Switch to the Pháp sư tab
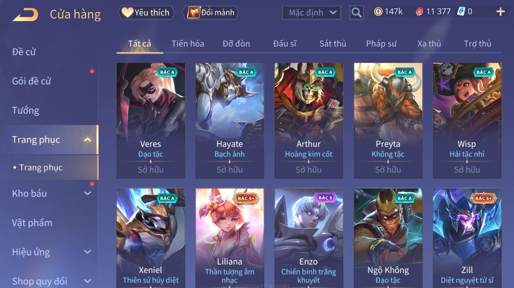The height and width of the screenshot is (288, 514). pos(381,44)
